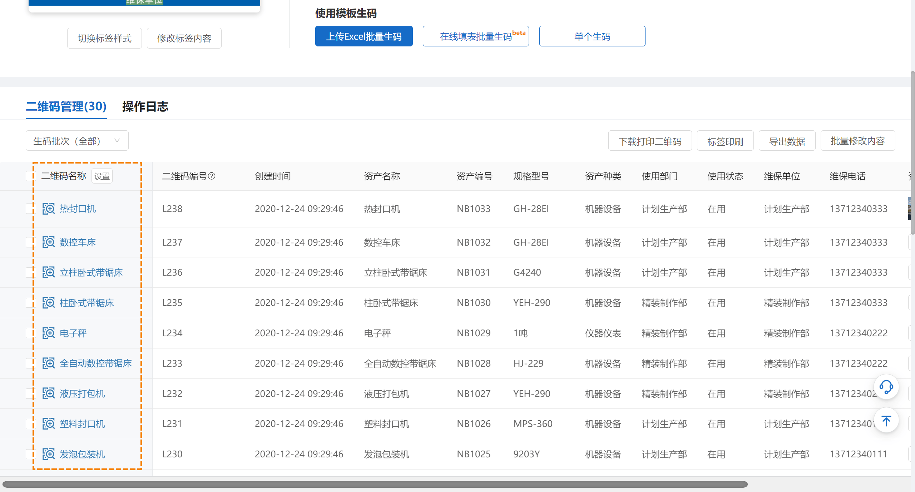The height and width of the screenshot is (492, 915).
Task: Select the 二维码管理(30) tab
Action: click(x=66, y=106)
